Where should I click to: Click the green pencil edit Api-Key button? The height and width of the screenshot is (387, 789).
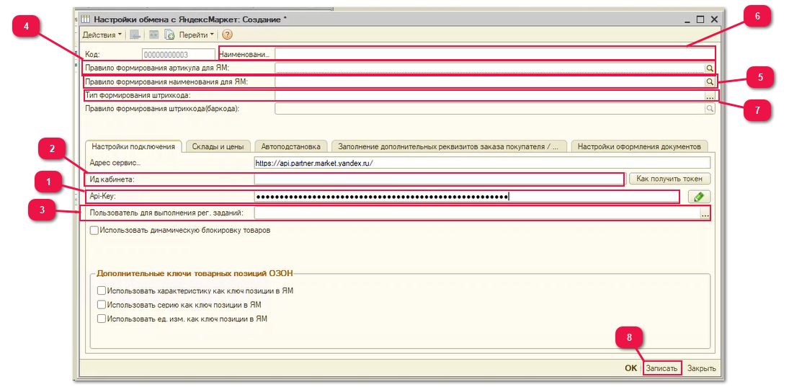(x=699, y=197)
